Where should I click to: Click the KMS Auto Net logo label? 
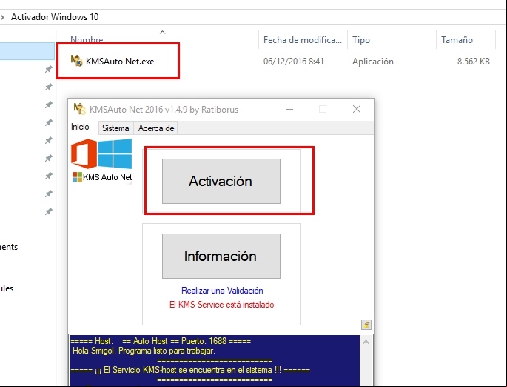(x=102, y=177)
